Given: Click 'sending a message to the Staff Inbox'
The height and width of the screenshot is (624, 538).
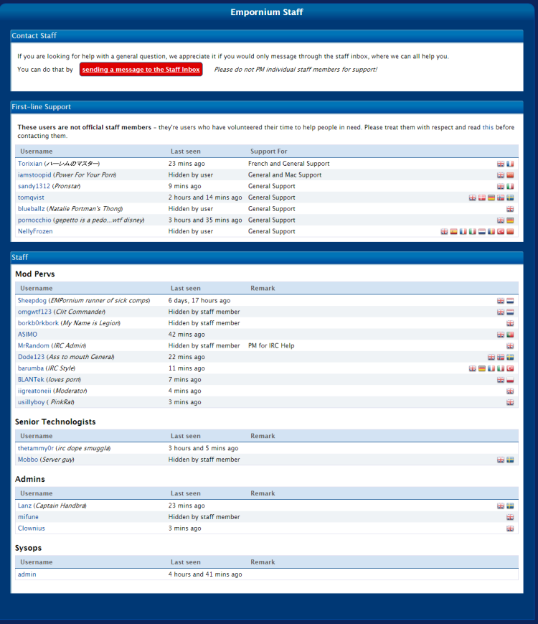Looking at the screenshot, I should (x=141, y=69).
